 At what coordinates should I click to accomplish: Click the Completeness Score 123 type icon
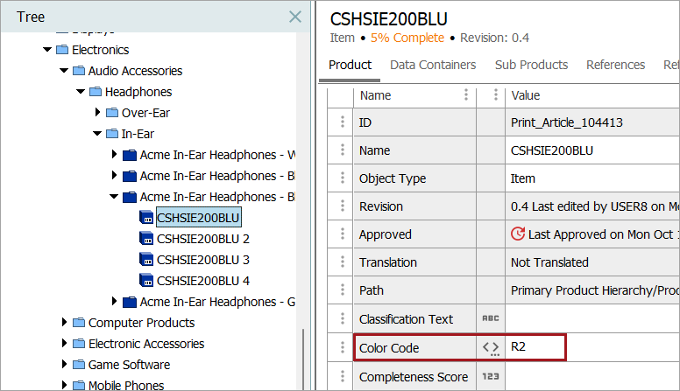tap(491, 377)
